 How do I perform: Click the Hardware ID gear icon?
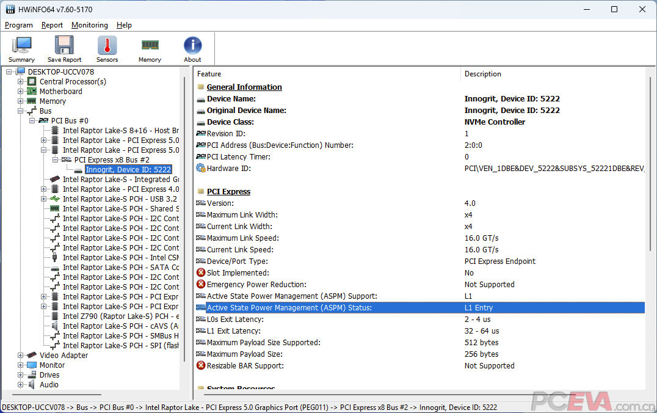tap(200, 169)
